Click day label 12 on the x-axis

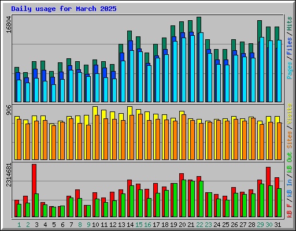pos(113,225)
